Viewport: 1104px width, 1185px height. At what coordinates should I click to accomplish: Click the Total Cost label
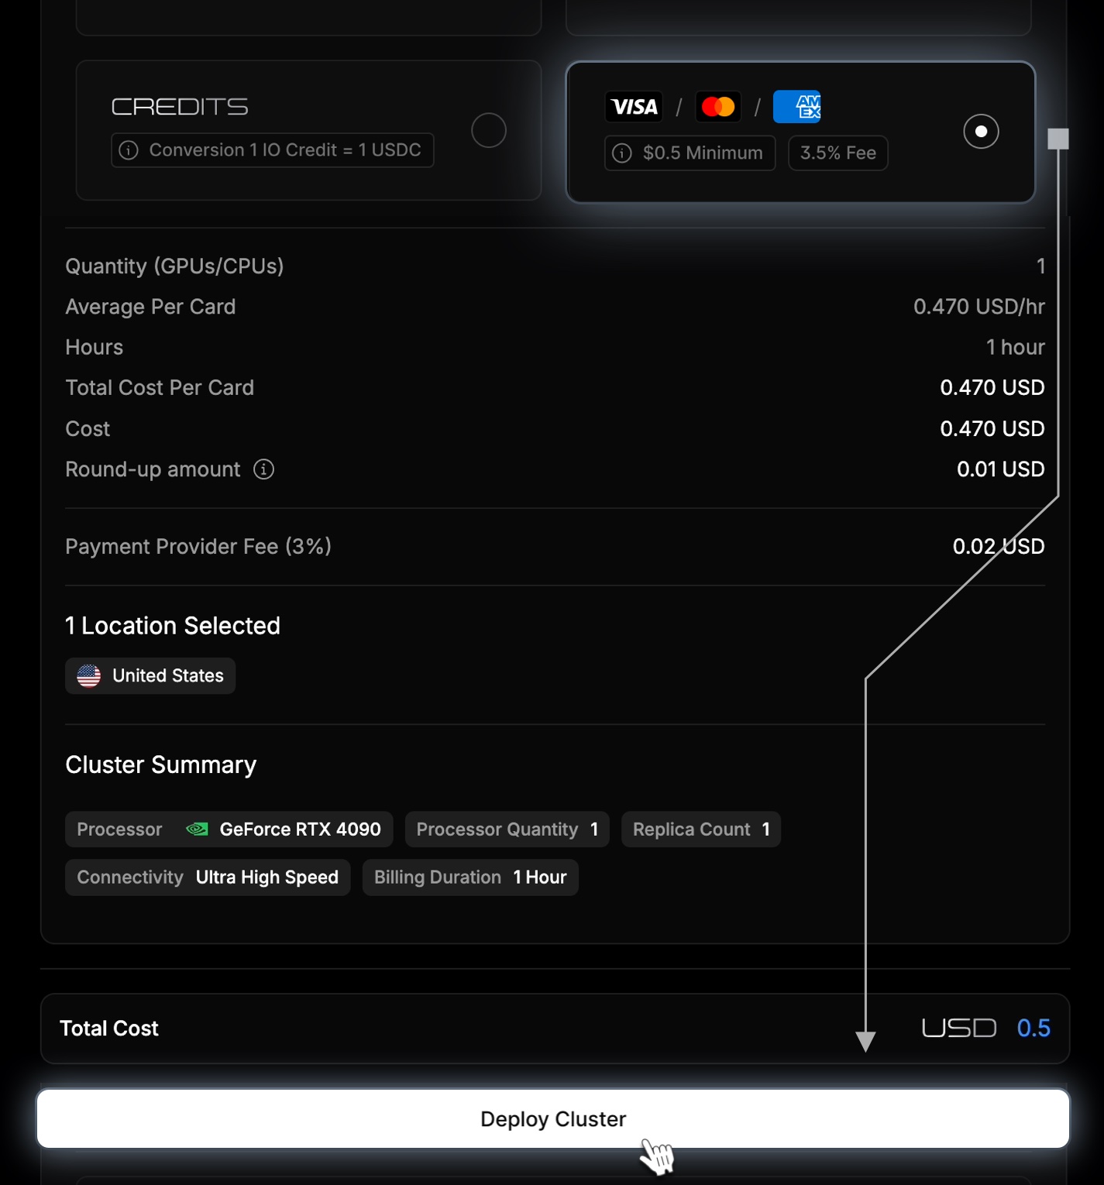109,1029
